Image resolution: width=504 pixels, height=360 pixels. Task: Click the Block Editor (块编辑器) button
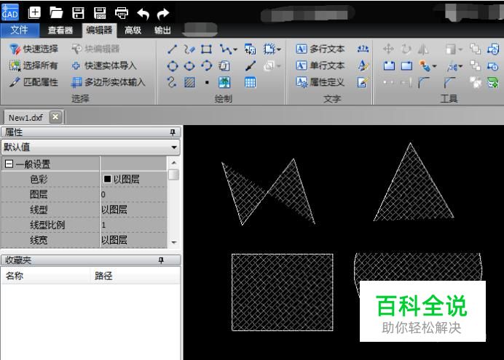pyautogui.click(x=95, y=49)
